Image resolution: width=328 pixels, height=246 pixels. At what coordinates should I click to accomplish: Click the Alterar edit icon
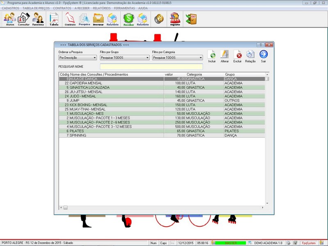[x=225, y=56]
